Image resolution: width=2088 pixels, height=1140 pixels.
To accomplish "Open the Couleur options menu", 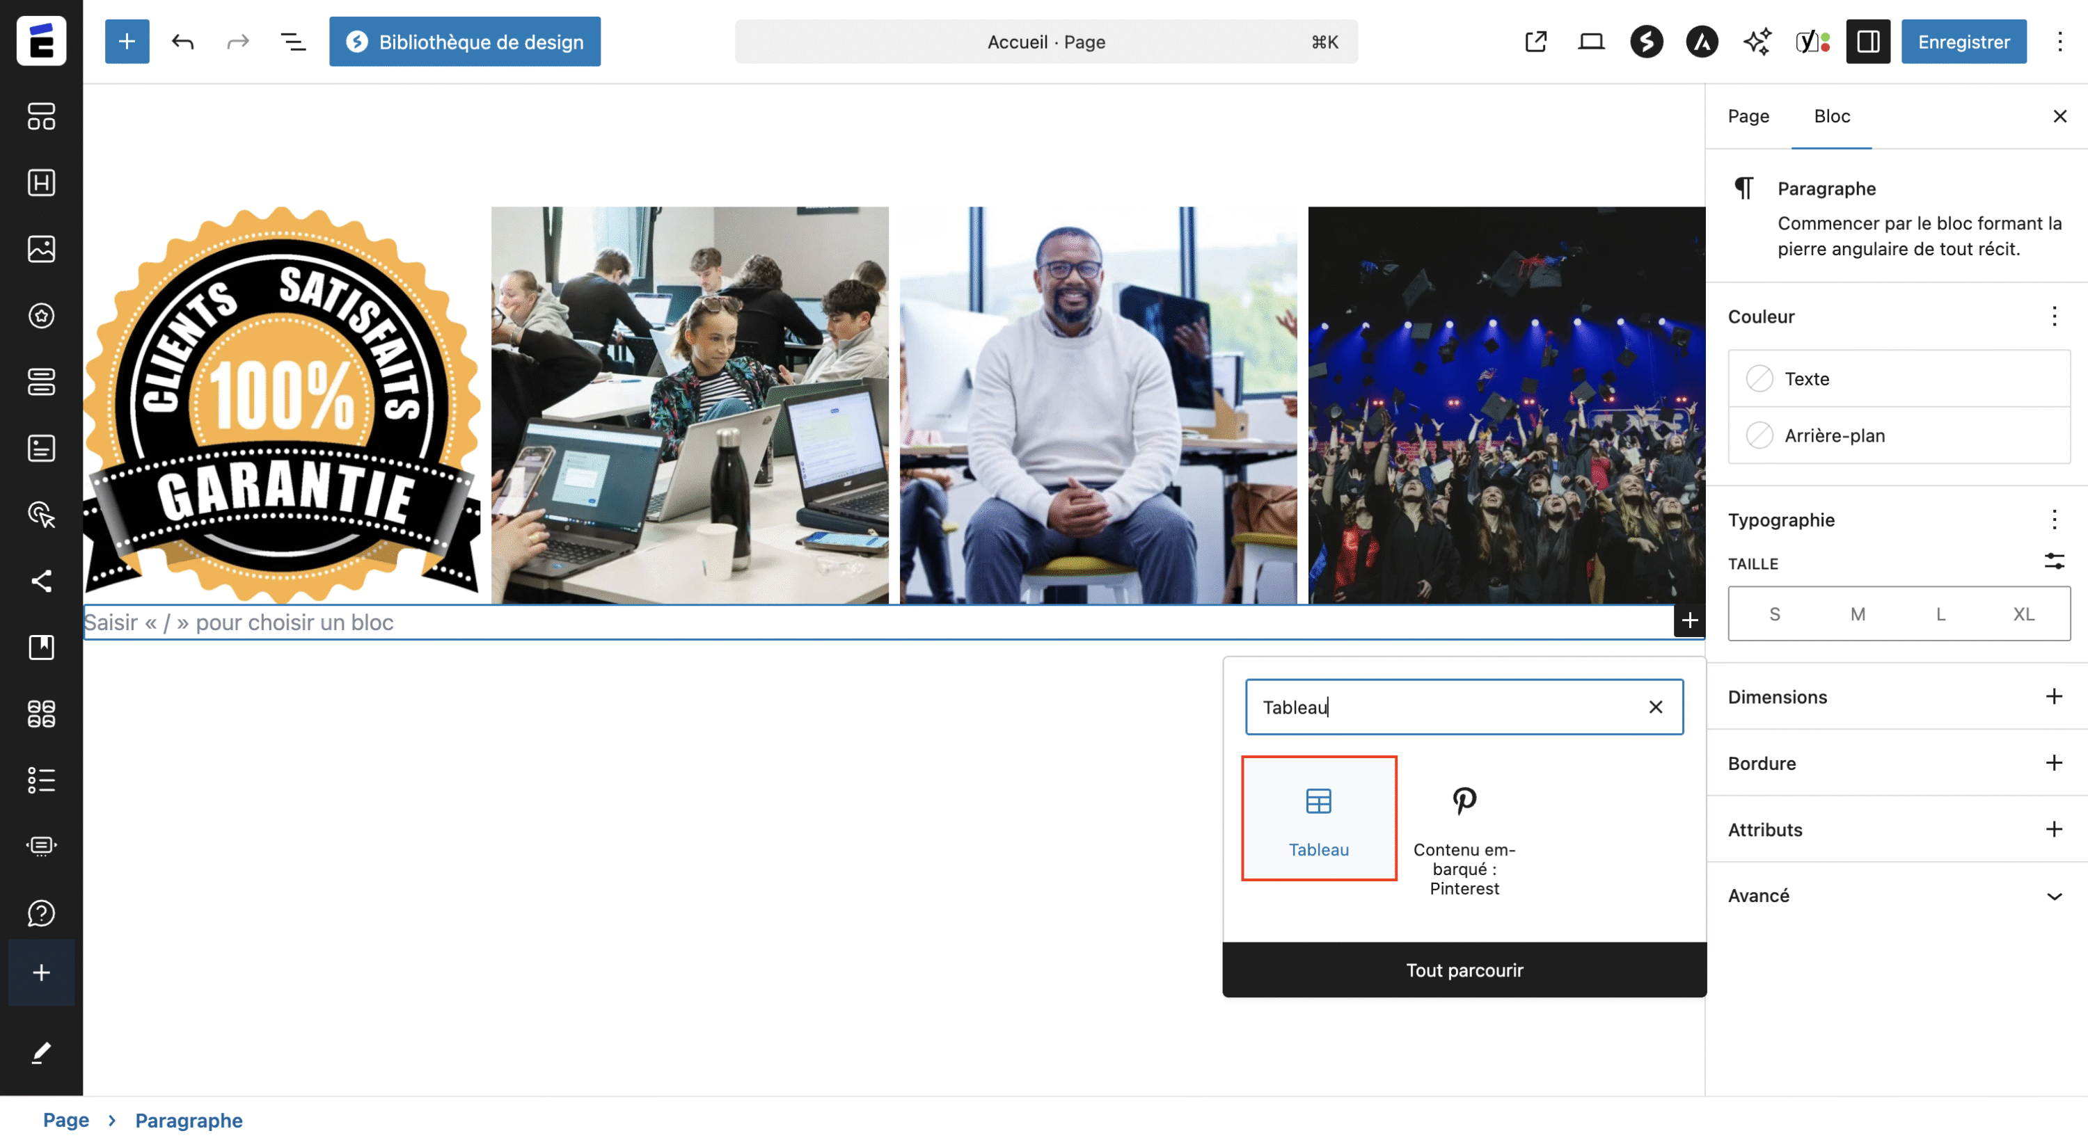I will click(2054, 316).
